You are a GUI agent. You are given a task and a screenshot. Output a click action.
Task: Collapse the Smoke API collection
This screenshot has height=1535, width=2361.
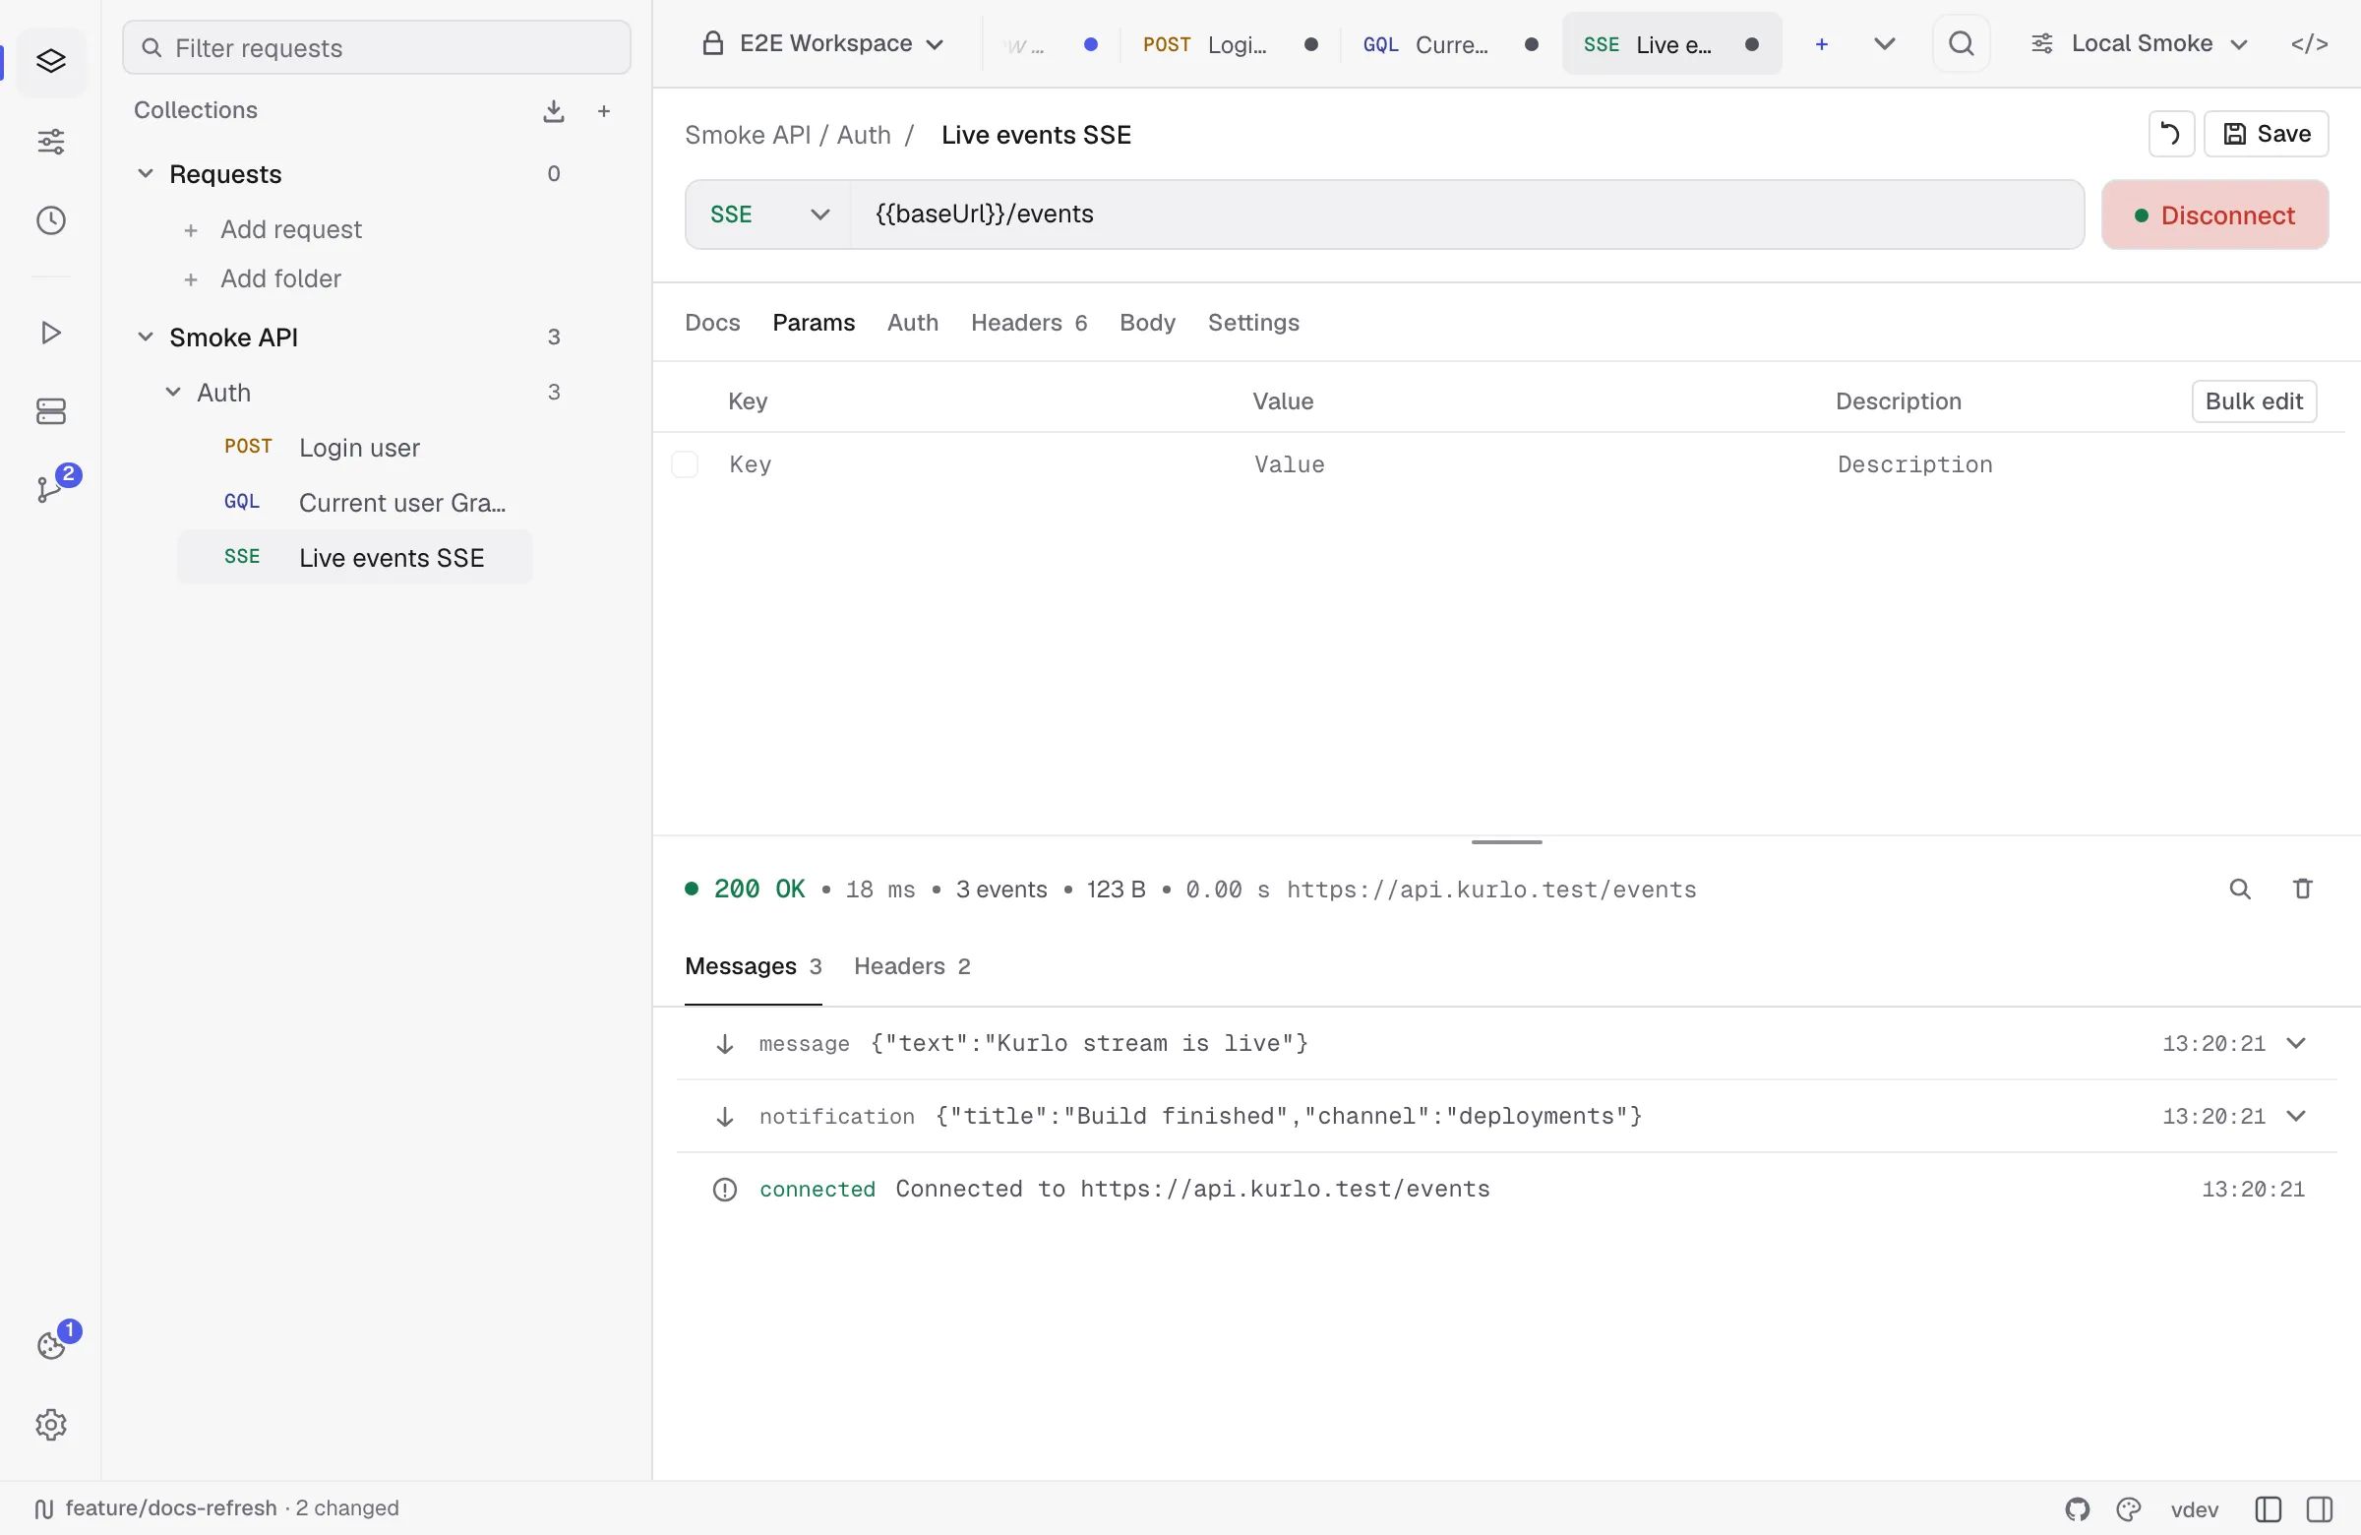145,338
